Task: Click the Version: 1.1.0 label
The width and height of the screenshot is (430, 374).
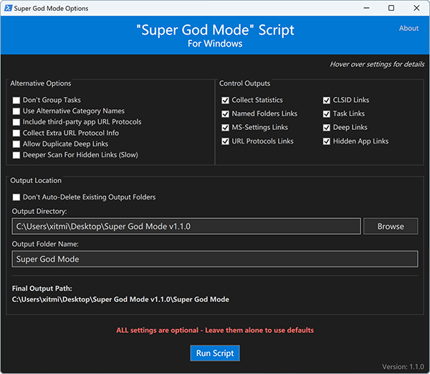Action: click(403, 367)
